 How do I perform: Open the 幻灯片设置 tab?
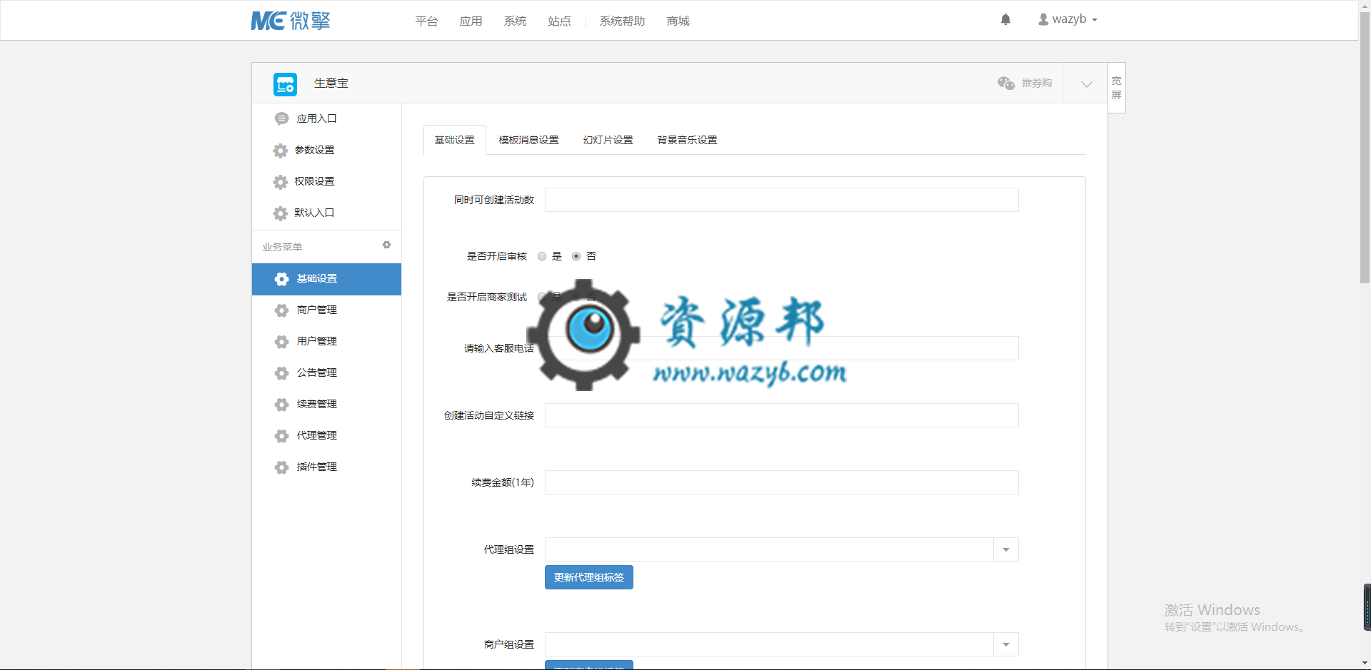pos(608,140)
